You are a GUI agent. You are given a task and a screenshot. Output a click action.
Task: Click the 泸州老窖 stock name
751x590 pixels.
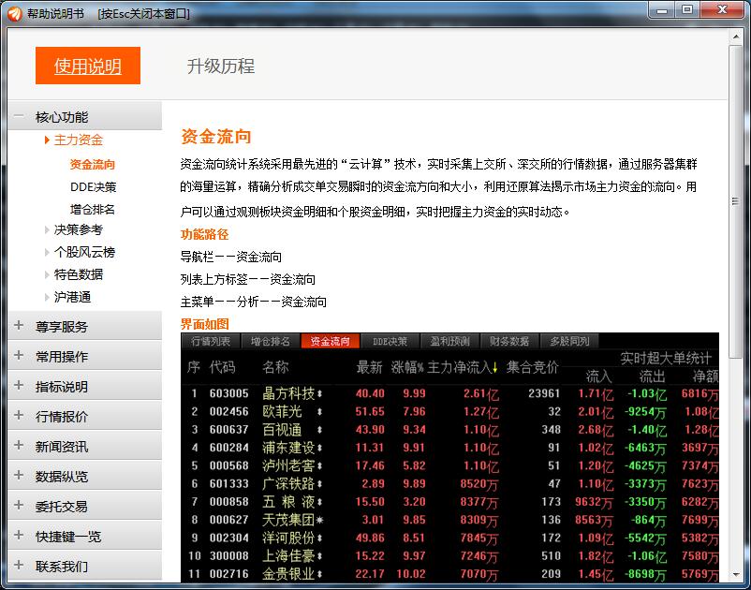[x=288, y=466]
